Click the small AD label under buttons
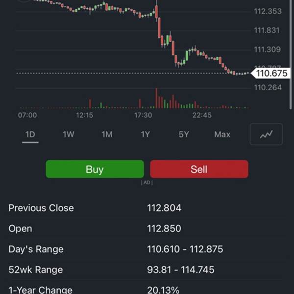 click(x=147, y=182)
